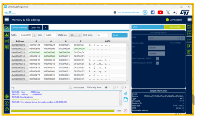The width and height of the screenshot is (197, 118).
Task: Click the Connected status indicator
Action: click(174, 20)
